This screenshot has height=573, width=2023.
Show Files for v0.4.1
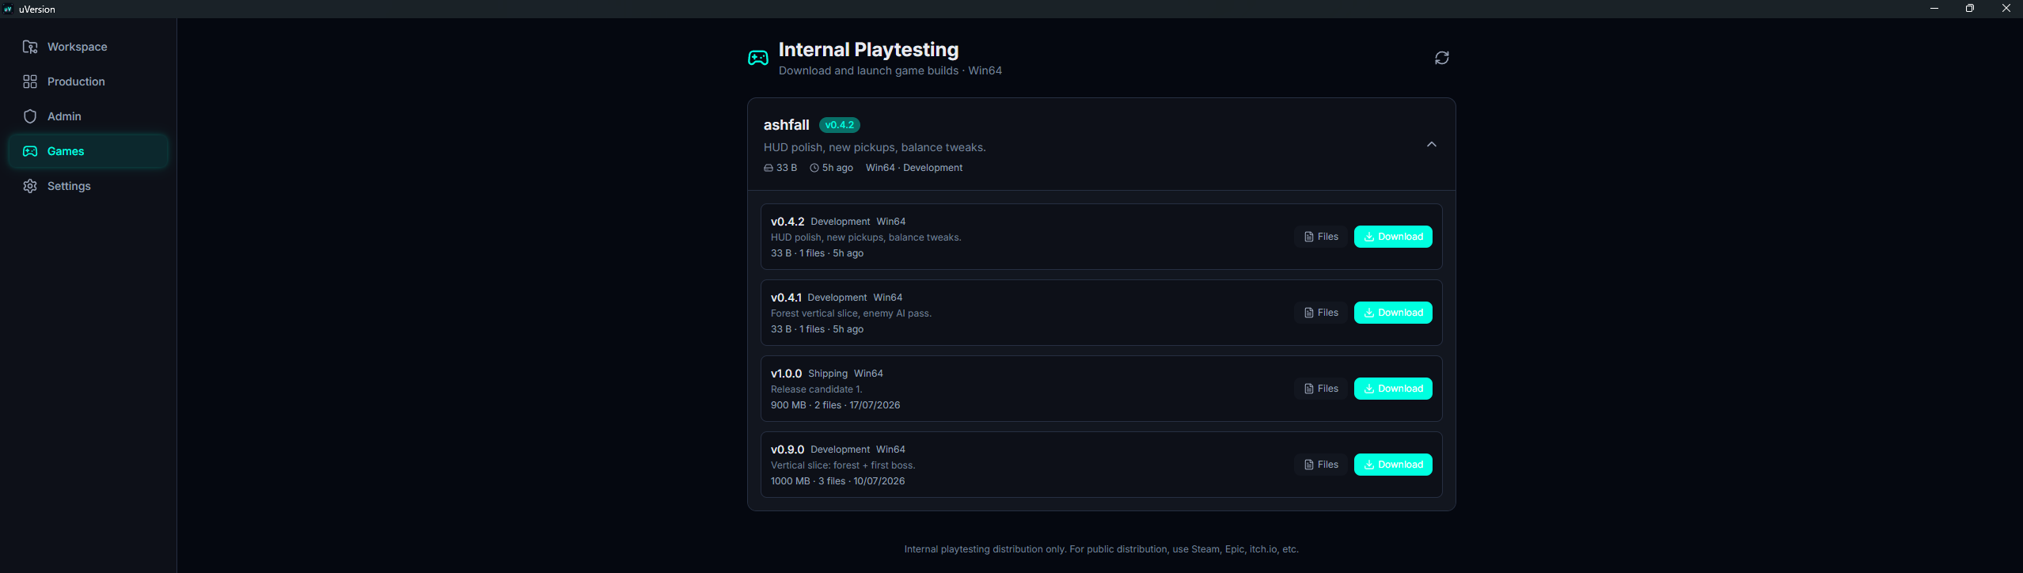point(1321,313)
